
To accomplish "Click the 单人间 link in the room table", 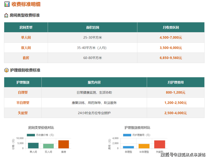I will click(x=26, y=38).
